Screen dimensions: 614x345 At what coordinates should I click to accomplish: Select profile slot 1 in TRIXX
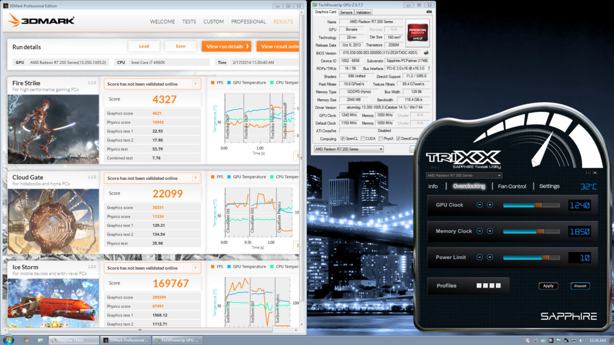pyautogui.click(x=479, y=286)
